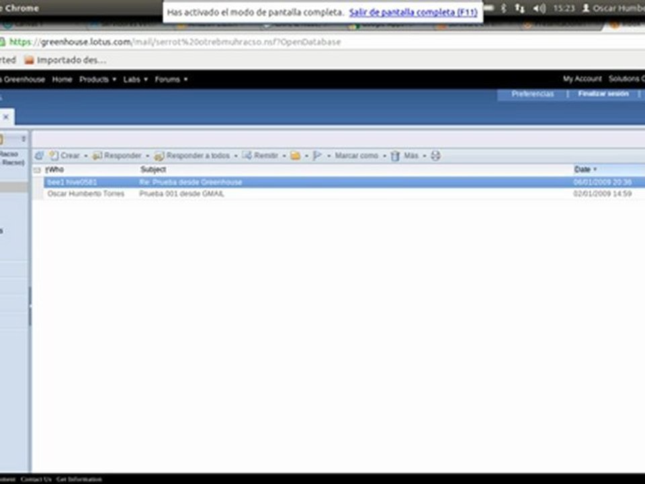Click the 15:23 clock

(x=564, y=8)
